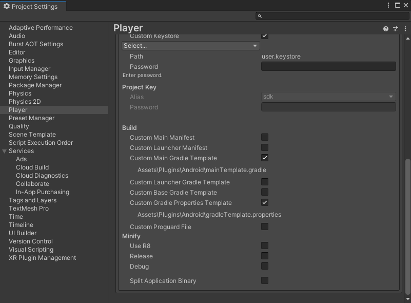Click the vertical scrollbar in Player panel
The height and width of the screenshot is (303, 411).
tap(408, 226)
